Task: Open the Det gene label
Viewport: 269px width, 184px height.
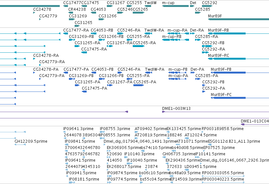Action: [x=193, y=3]
